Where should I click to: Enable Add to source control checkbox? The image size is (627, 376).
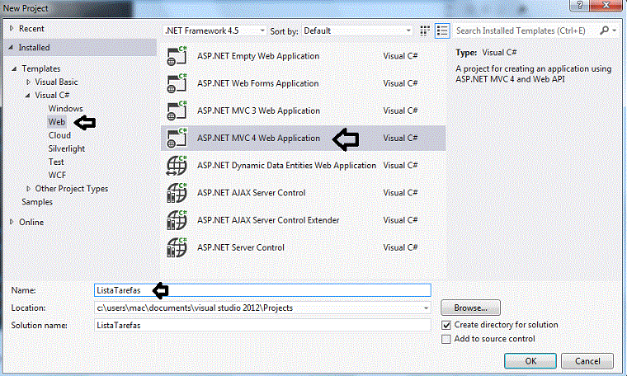point(446,339)
